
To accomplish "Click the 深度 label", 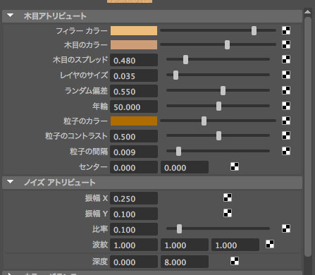I will pyautogui.click(x=100, y=262).
